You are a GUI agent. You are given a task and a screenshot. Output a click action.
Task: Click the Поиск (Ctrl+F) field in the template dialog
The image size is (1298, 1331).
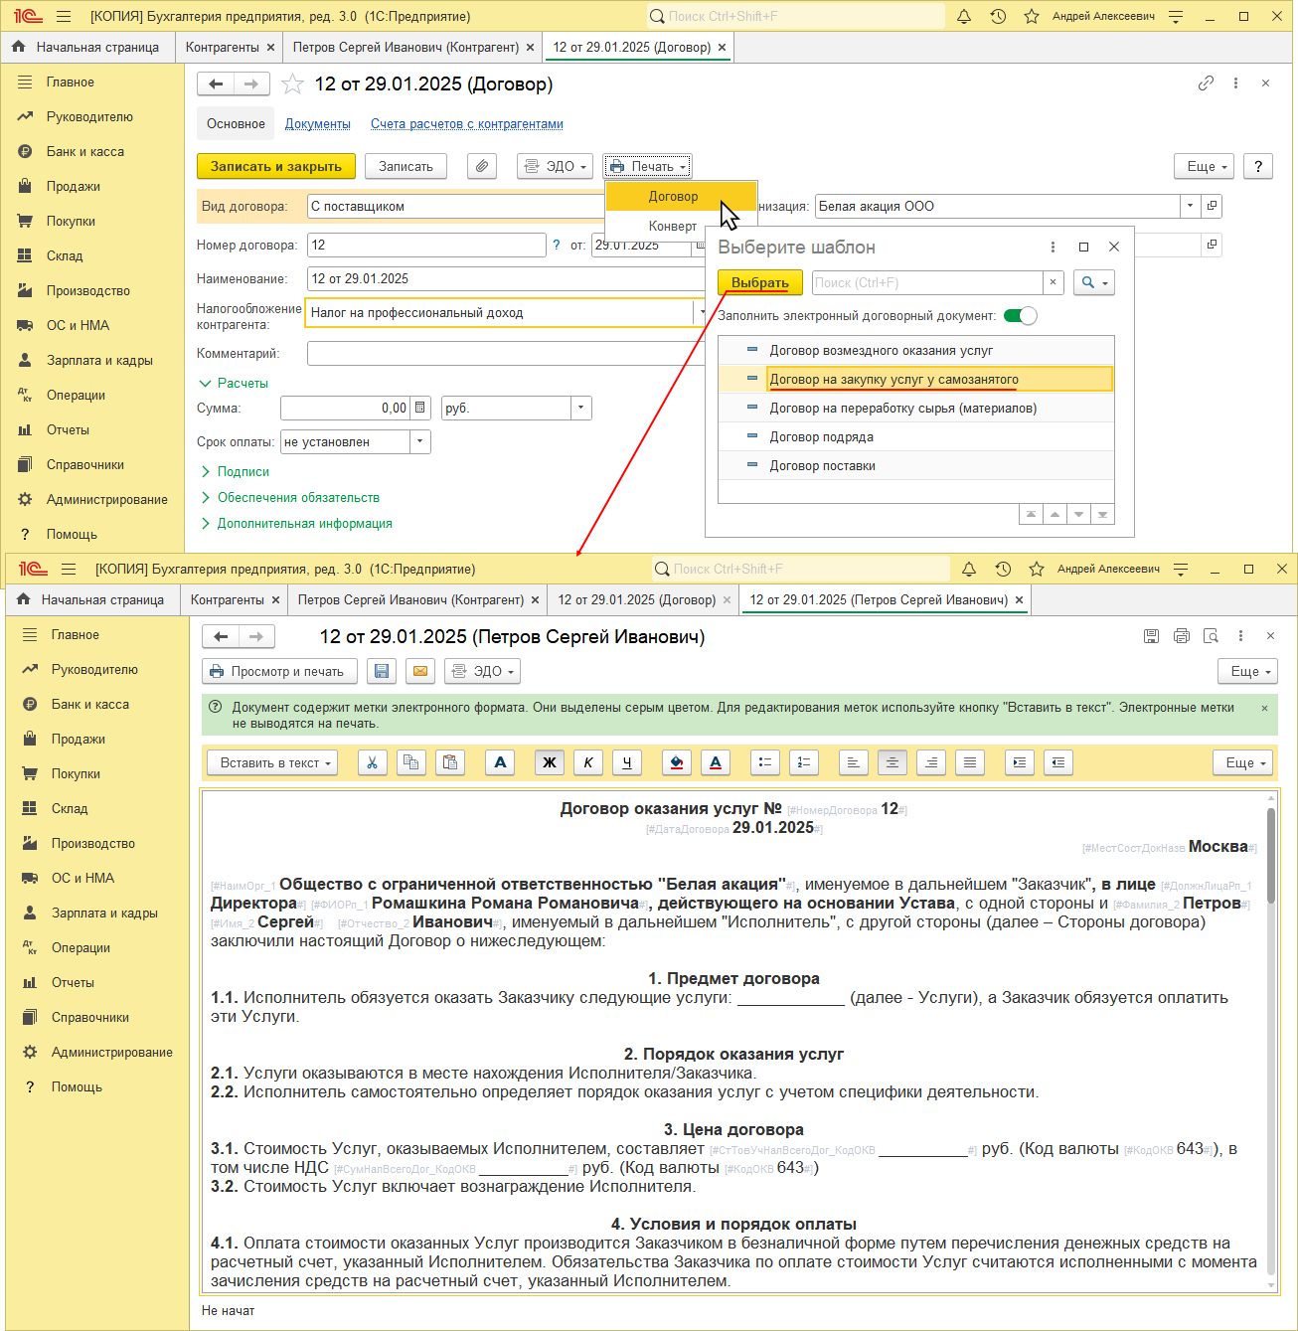point(928,283)
